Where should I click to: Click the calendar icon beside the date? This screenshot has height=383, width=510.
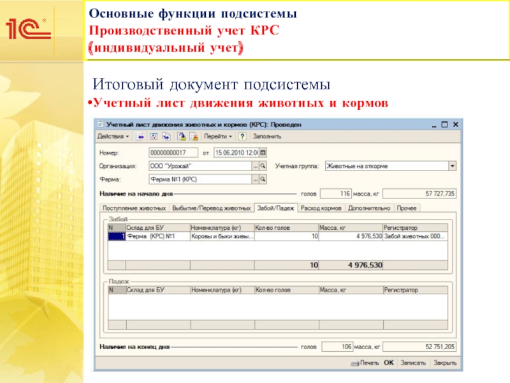263,153
